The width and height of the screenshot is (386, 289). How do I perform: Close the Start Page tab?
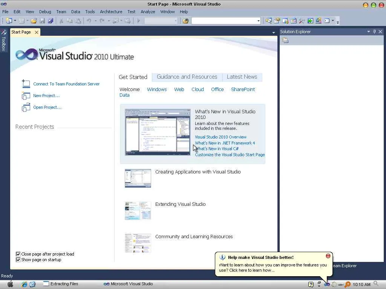click(37, 32)
